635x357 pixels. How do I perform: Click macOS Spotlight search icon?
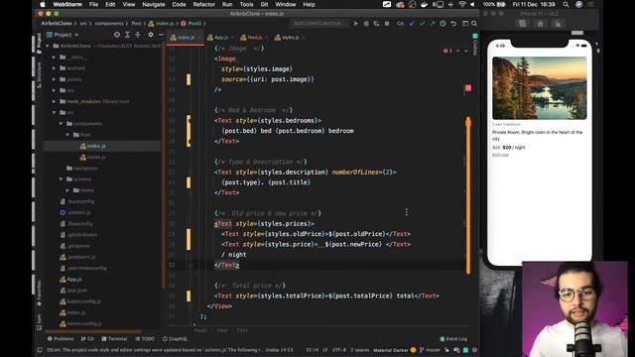point(566,4)
